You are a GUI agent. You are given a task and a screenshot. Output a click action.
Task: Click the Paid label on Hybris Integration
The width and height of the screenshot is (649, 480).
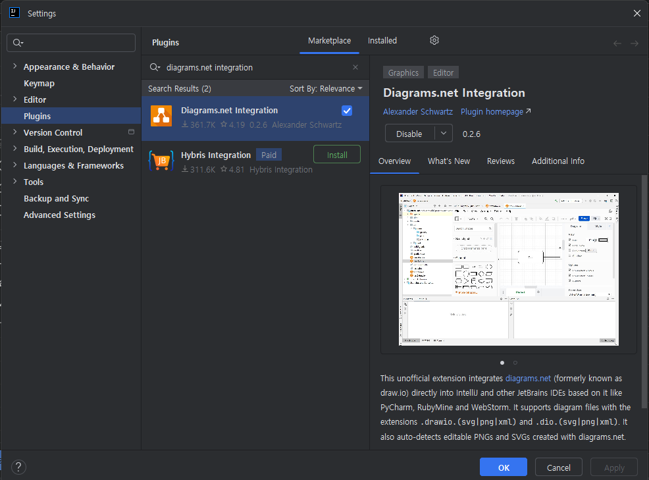click(269, 155)
